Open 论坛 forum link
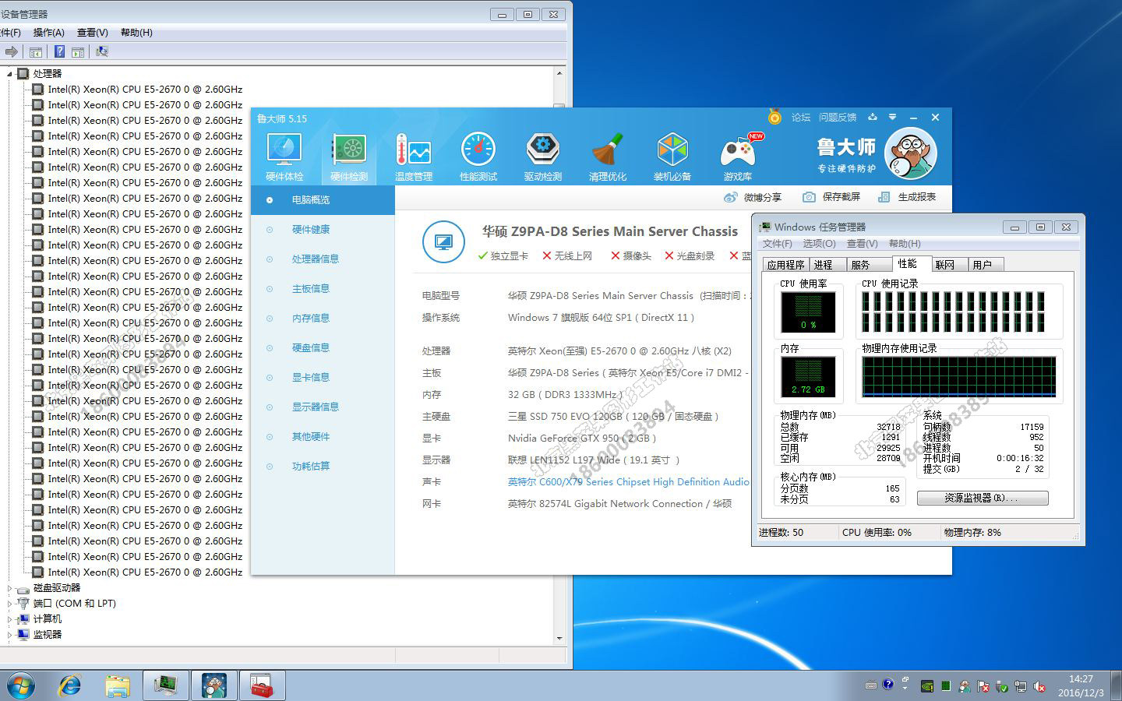1122x701 pixels. click(x=801, y=118)
